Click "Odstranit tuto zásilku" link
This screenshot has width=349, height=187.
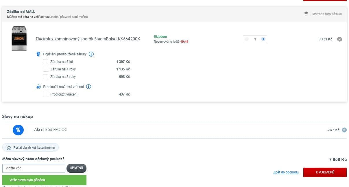pyautogui.click(x=326, y=14)
